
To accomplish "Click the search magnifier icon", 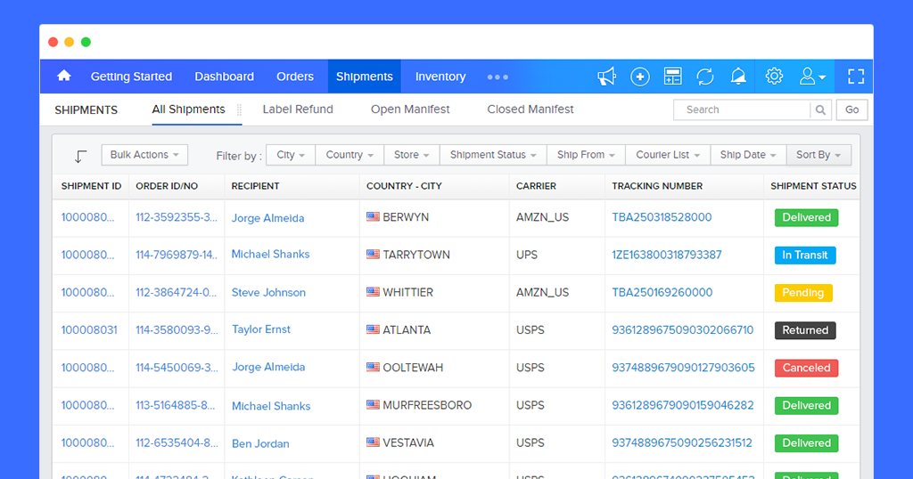I will click(x=820, y=110).
